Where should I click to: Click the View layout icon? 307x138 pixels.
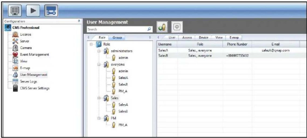pos(15,61)
